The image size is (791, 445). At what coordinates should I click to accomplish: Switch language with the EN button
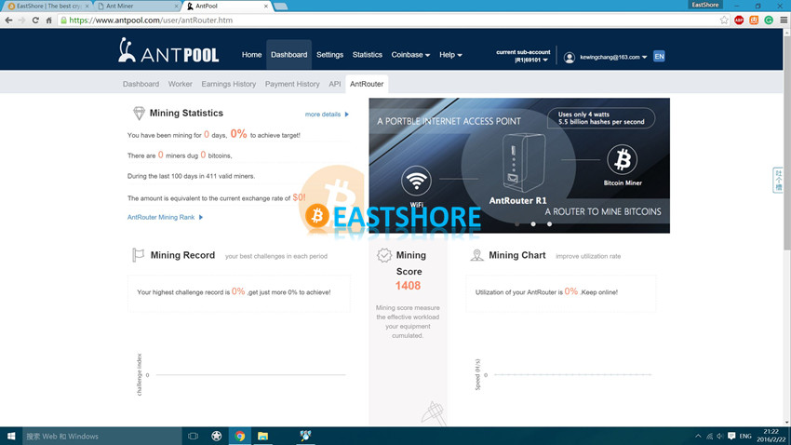click(659, 57)
